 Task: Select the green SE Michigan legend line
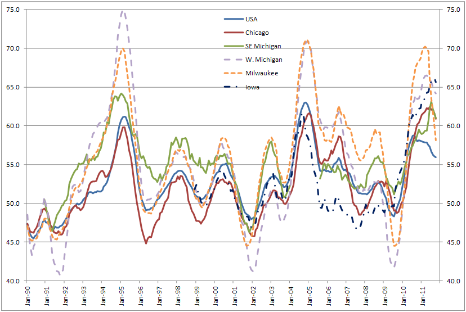point(234,46)
